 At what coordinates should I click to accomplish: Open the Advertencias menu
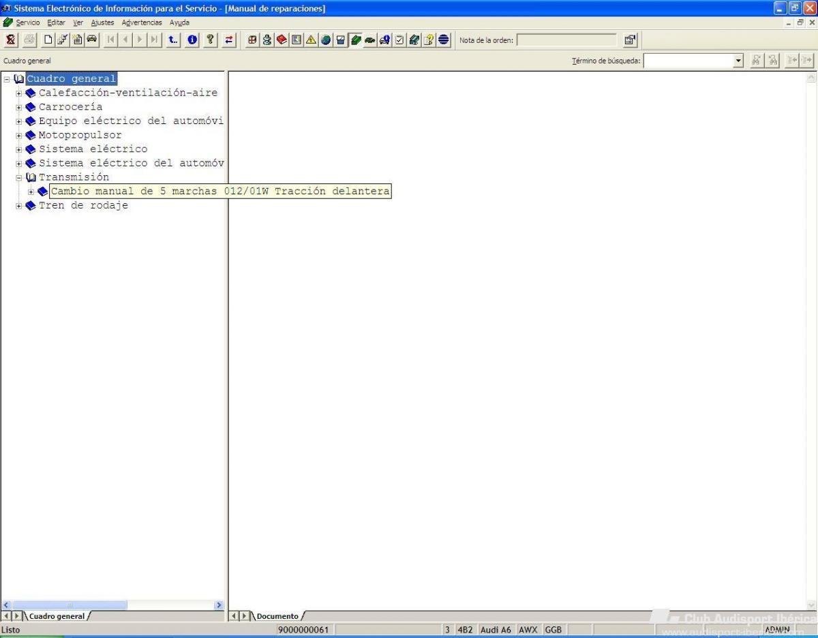pyautogui.click(x=142, y=22)
